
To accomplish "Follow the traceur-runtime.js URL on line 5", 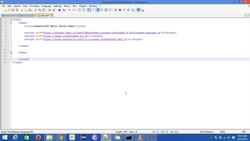I will pos(102,33).
